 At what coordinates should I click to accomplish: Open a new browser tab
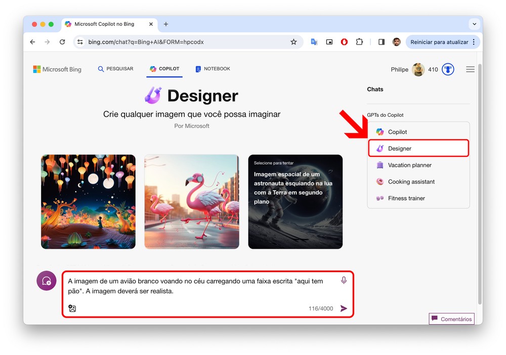[166, 24]
